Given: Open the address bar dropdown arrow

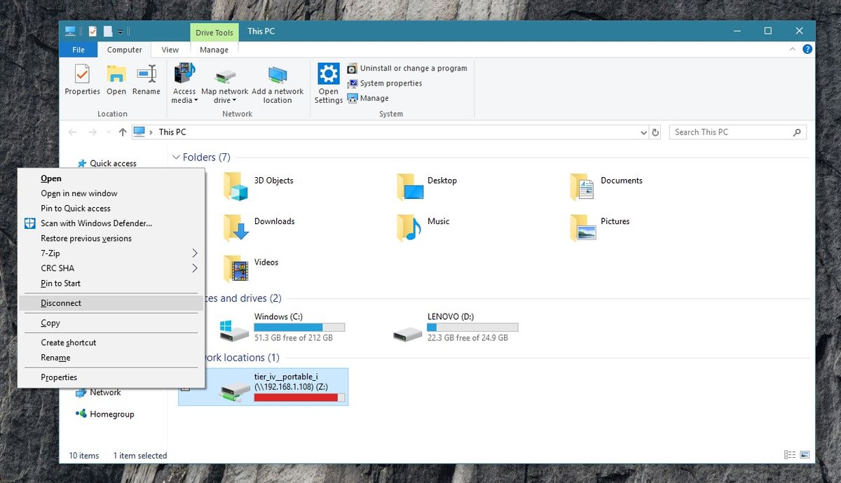Looking at the screenshot, I should pyautogui.click(x=643, y=132).
